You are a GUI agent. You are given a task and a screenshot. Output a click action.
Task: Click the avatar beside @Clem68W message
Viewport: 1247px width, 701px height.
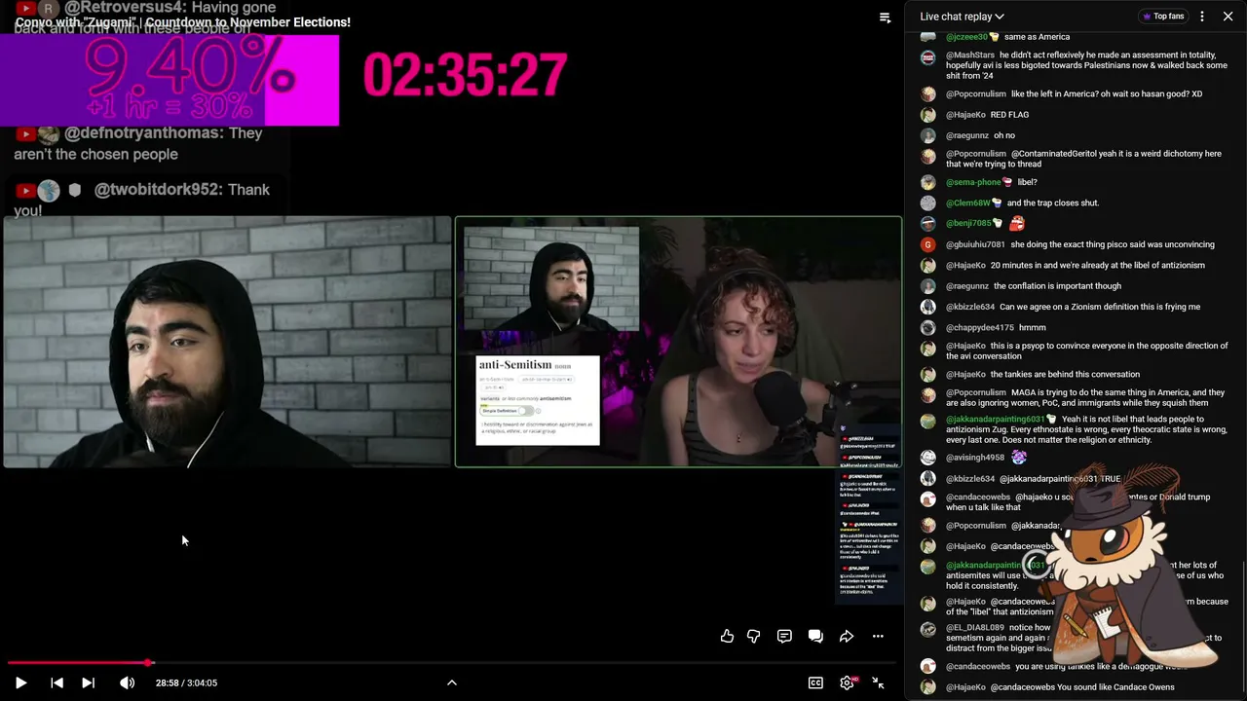pos(928,203)
